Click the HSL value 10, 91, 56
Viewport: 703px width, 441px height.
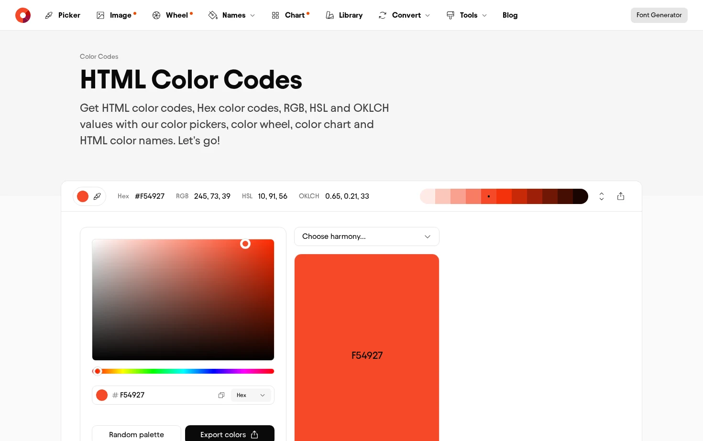[x=273, y=196]
